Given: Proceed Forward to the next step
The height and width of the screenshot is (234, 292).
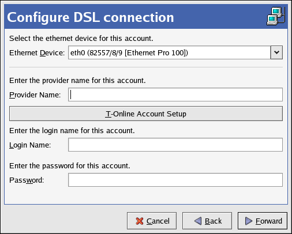Looking at the screenshot, I should (x=263, y=221).
